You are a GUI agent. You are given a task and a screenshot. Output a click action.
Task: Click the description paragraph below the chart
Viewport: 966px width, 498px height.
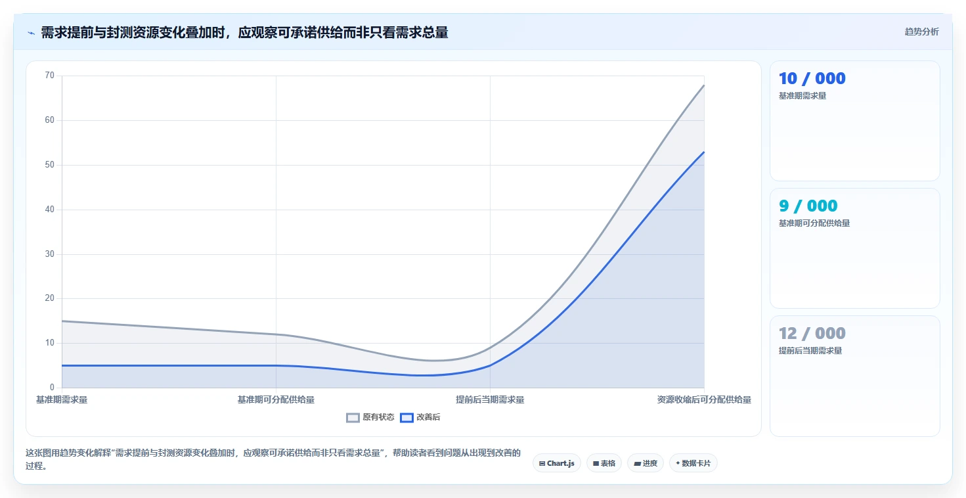tap(273, 459)
